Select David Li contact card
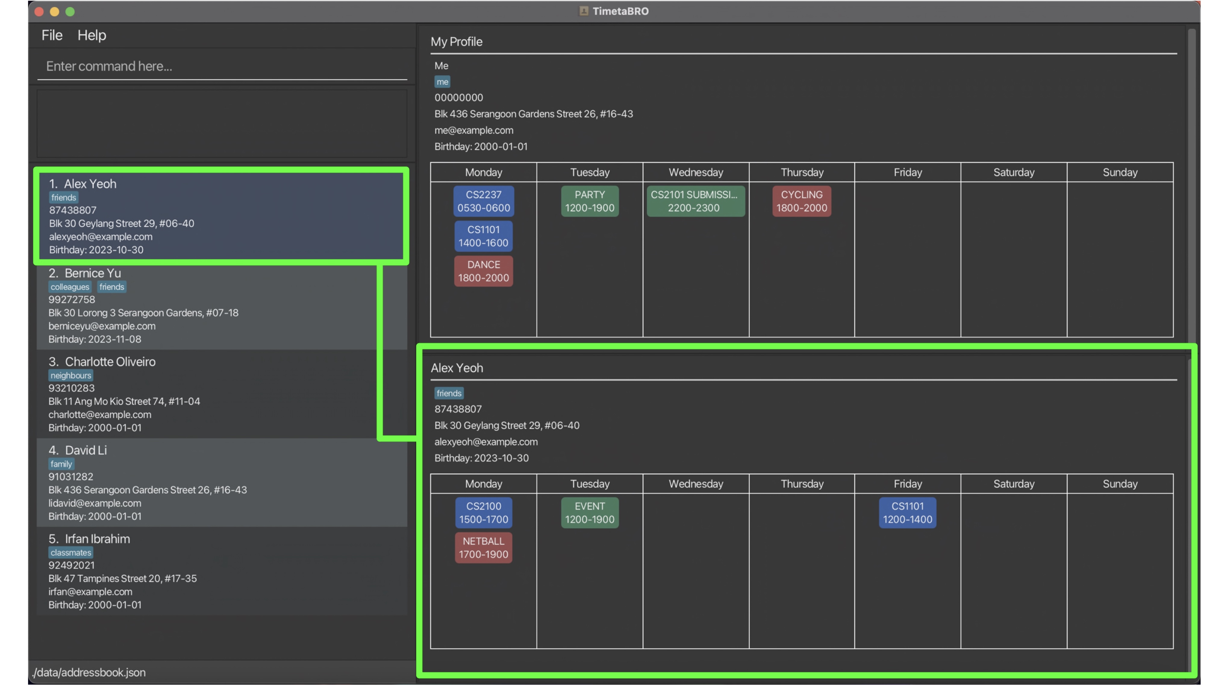 click(x=222, y=482)
